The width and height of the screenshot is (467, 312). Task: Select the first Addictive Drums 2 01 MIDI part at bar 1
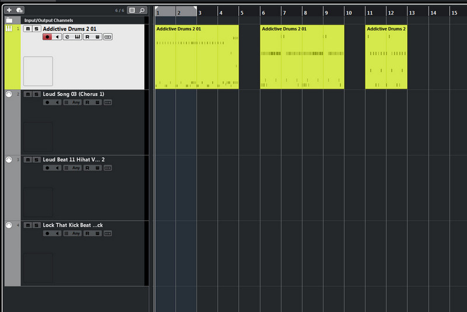tap(197, 57)
